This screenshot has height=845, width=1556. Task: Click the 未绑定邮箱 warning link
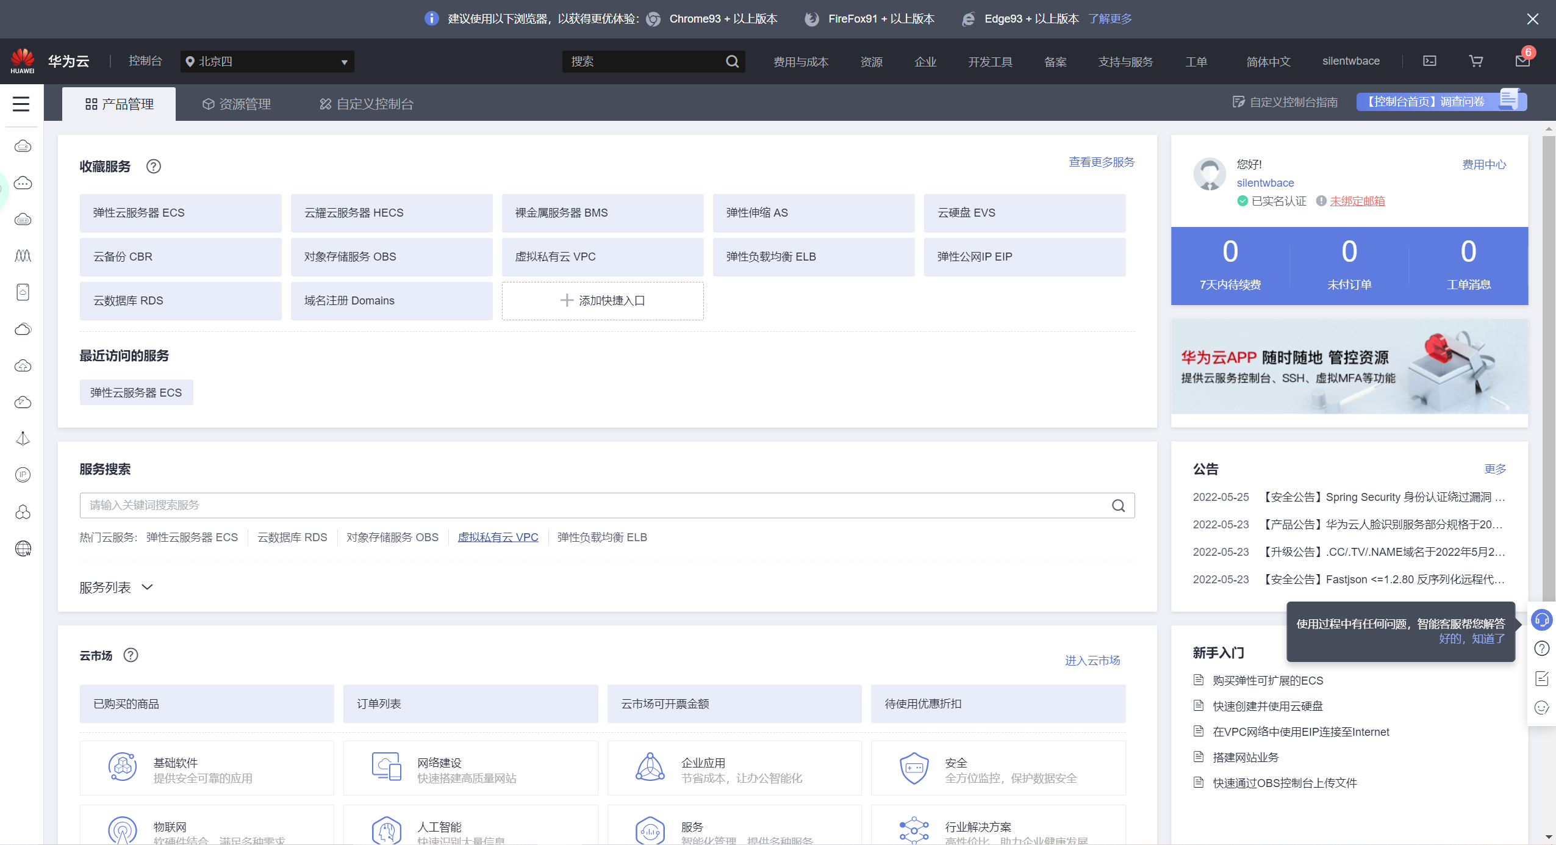coord(1357,201)
